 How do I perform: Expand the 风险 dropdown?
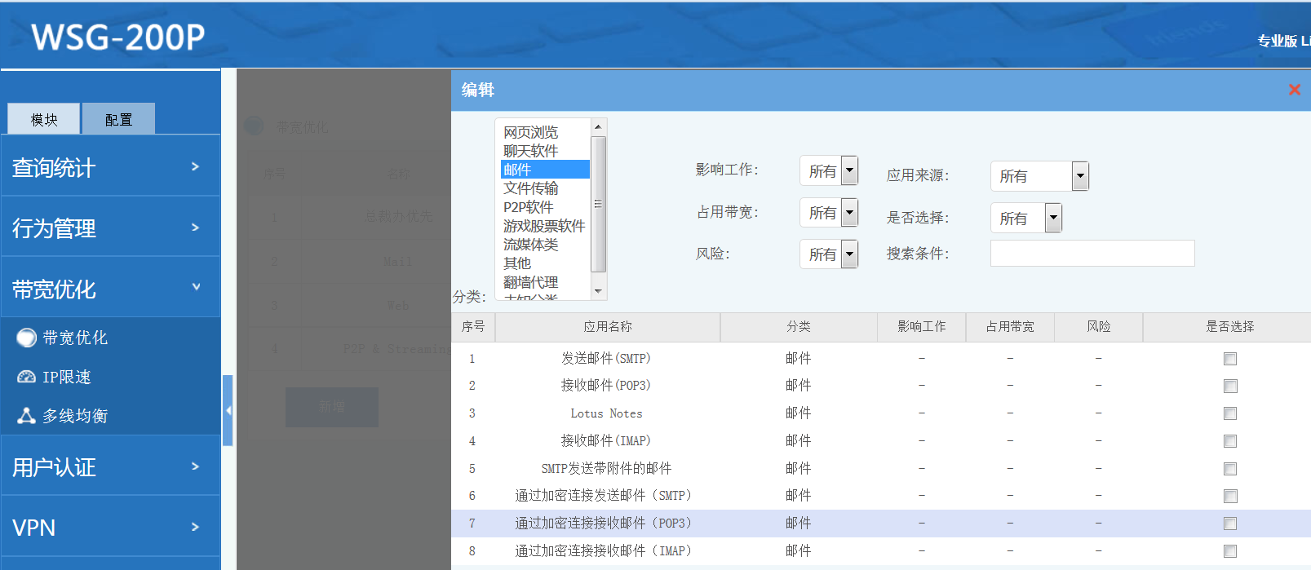point(849,254)
